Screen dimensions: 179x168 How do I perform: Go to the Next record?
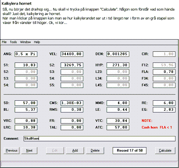point(29,151)
